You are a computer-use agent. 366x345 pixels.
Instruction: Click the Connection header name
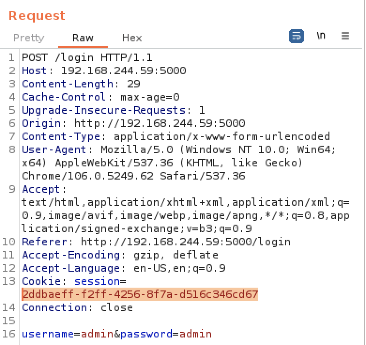tap(54, 307)
